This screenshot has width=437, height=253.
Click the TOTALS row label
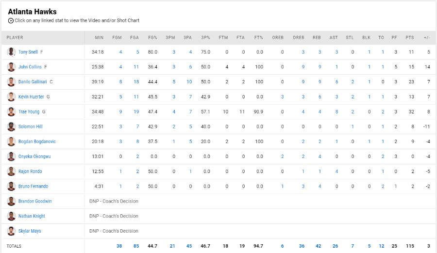tap(14, 246)
